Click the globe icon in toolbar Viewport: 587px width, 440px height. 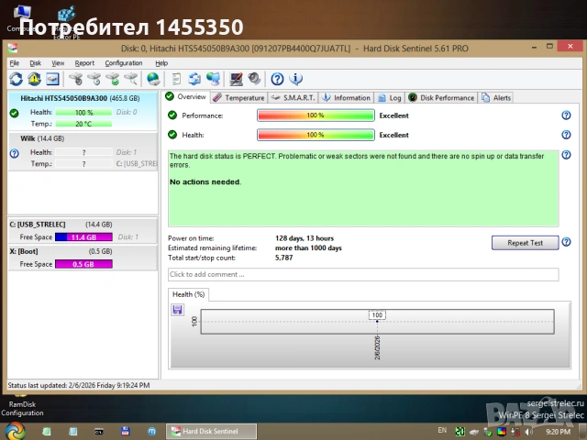coord(153,79)
